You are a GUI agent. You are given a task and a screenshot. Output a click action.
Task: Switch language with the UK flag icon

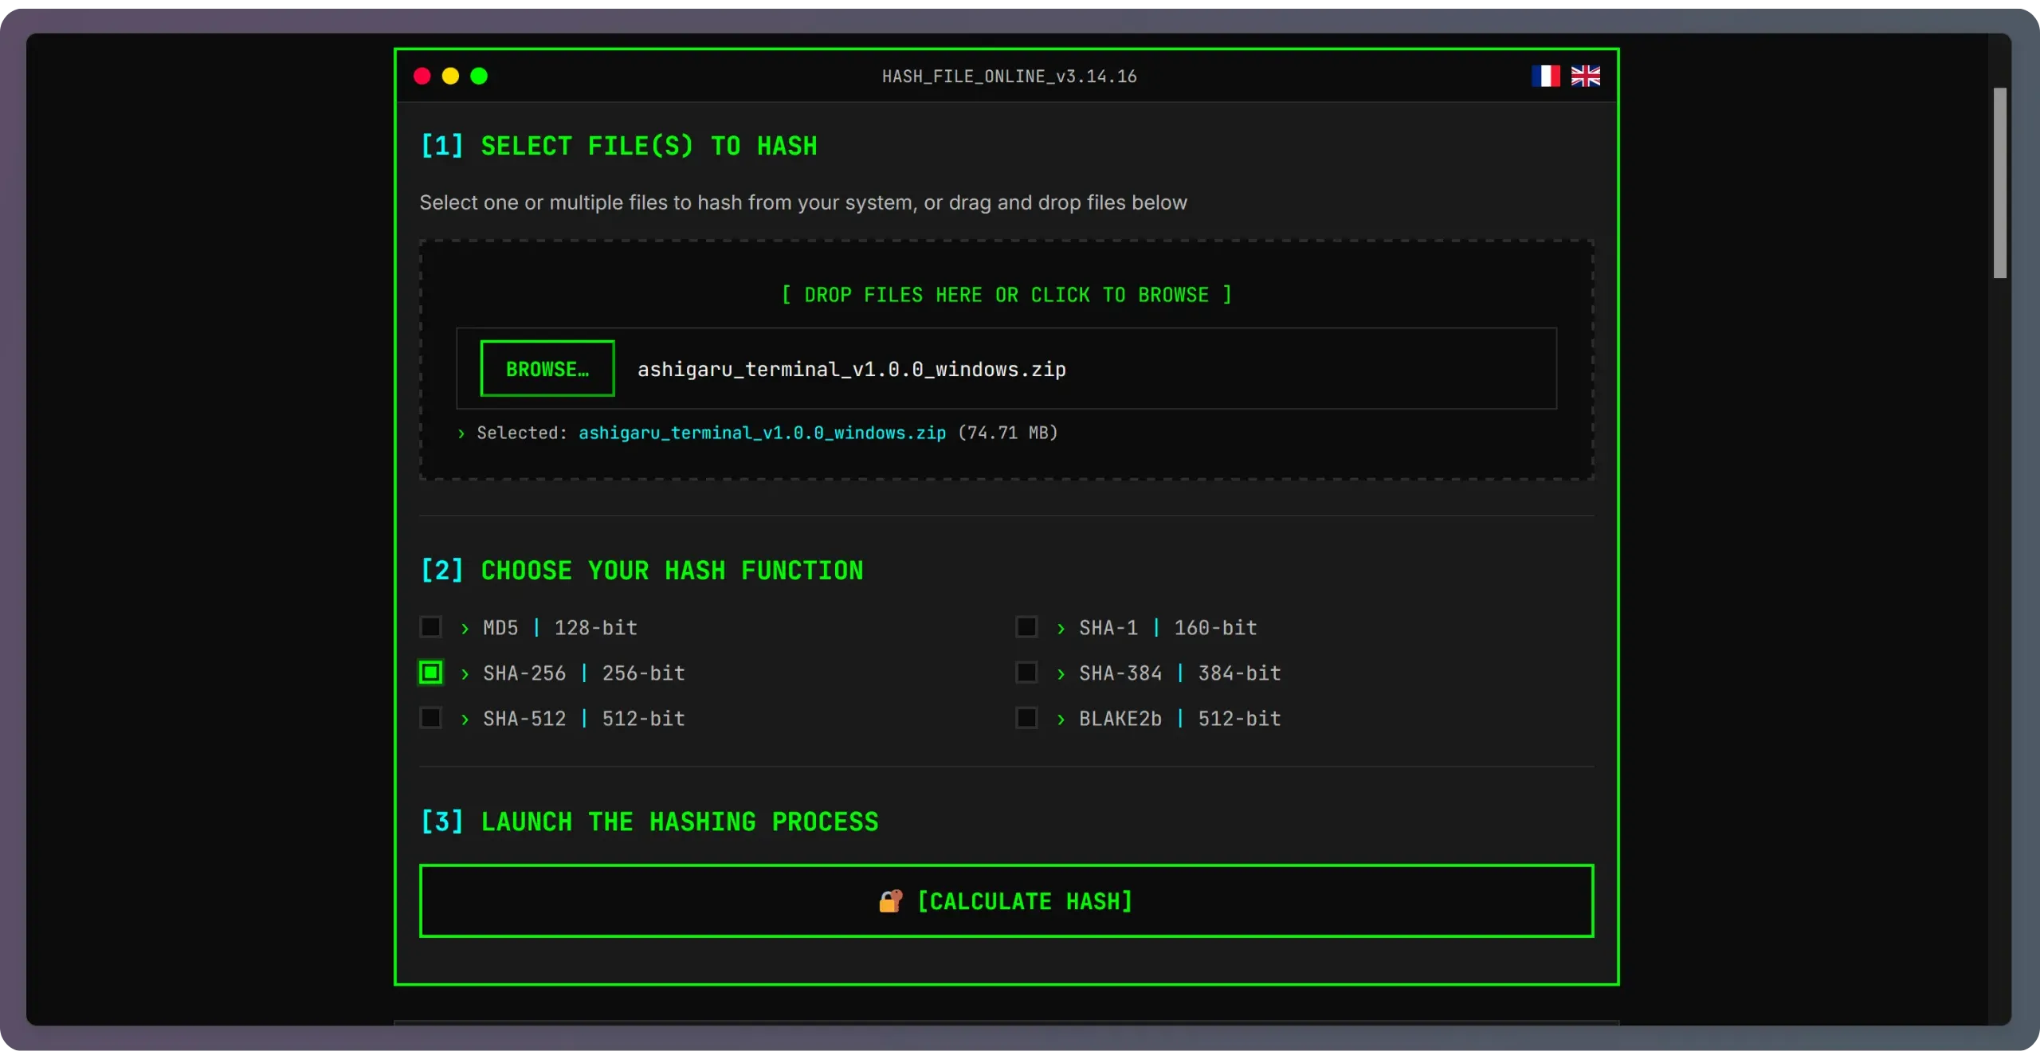pyautogui.click(x=1585, y=76)
